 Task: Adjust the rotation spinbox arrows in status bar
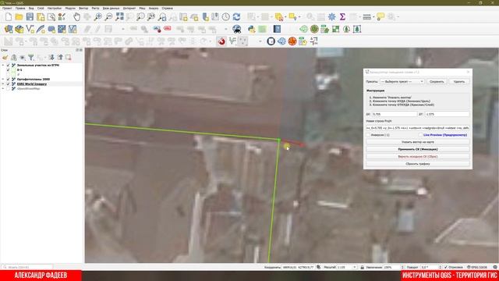pyautogui.click(x=440, y=267)
